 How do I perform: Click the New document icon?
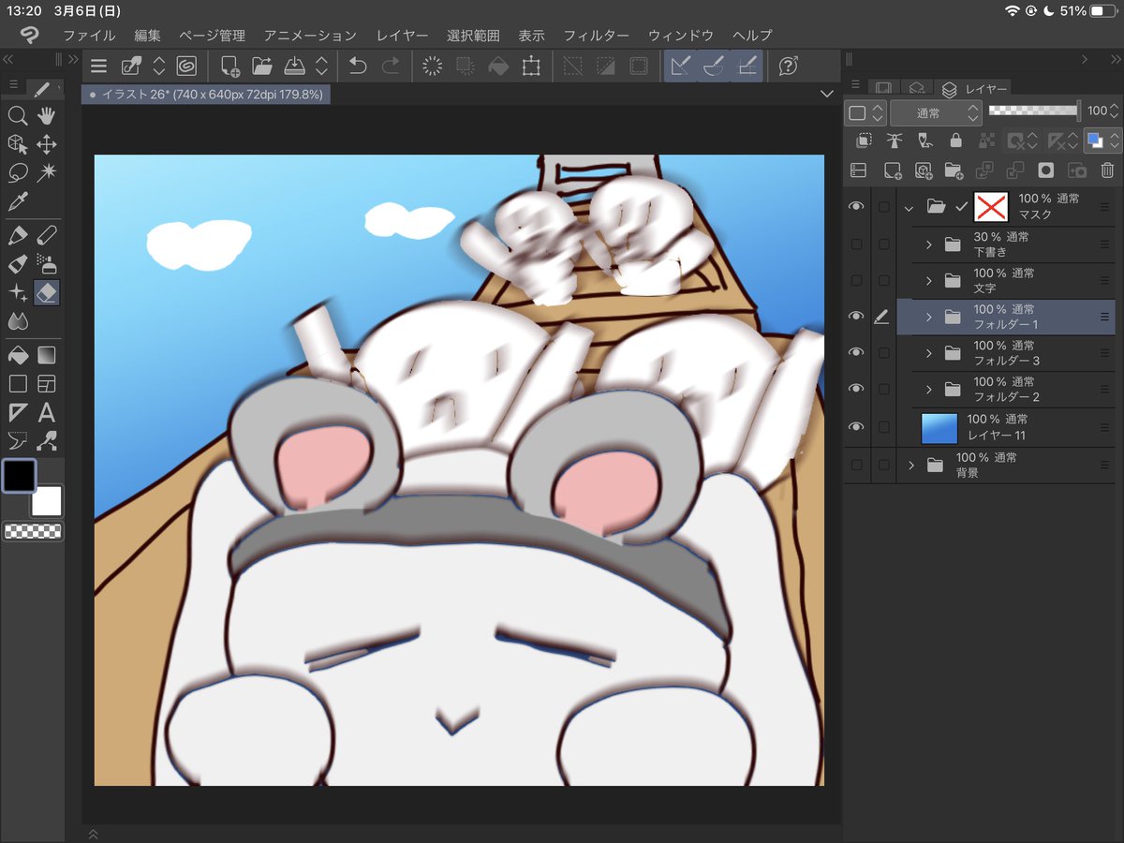[x=229, y=66]
